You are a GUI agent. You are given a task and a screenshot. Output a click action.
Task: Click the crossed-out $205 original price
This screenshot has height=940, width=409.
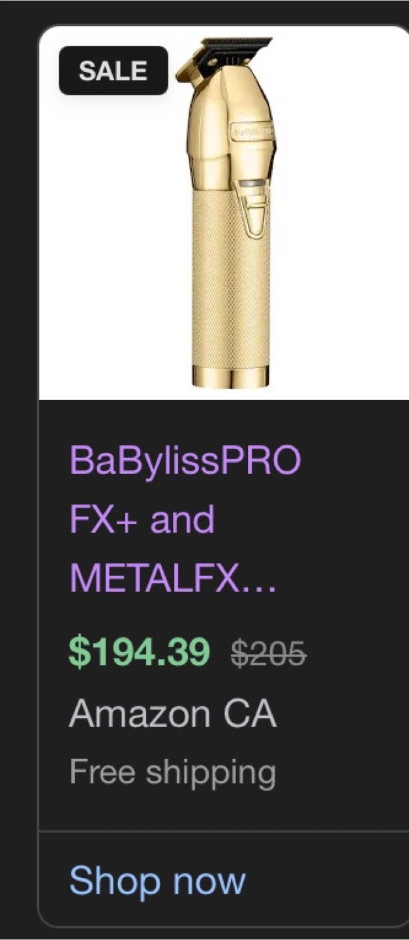(x=269, y=653)
